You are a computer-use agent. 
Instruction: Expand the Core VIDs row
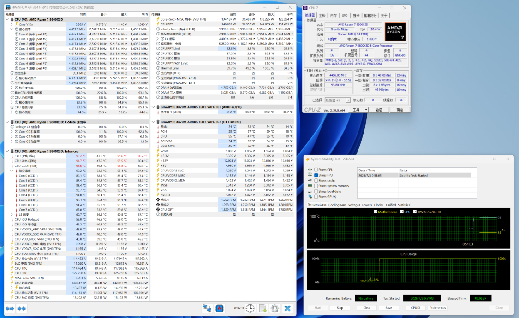[12, 24]
